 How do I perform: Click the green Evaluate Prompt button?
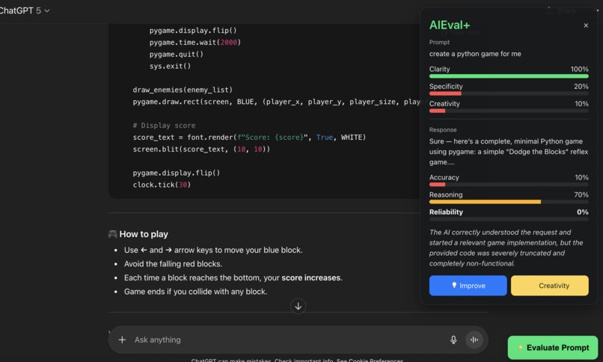[x=553, y=347]
